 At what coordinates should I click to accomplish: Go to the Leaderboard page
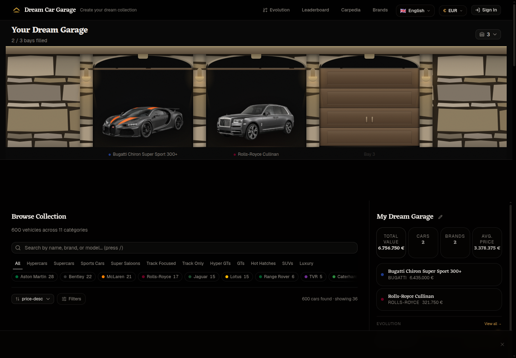coord(315,10)
